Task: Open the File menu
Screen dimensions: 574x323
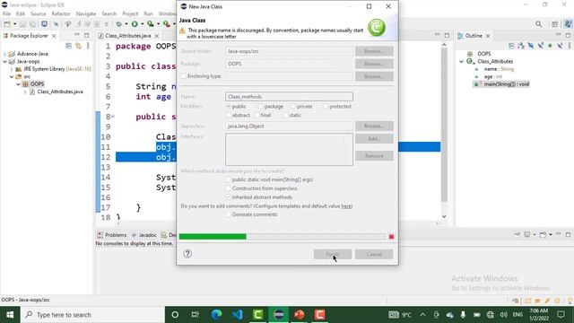Action: (x=6, y=13)
